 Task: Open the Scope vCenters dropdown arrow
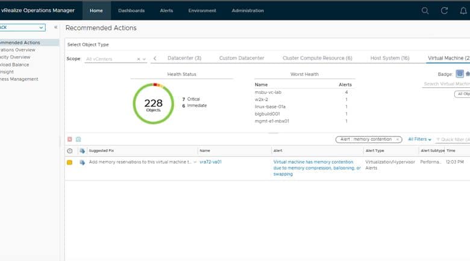click(144, 59)
